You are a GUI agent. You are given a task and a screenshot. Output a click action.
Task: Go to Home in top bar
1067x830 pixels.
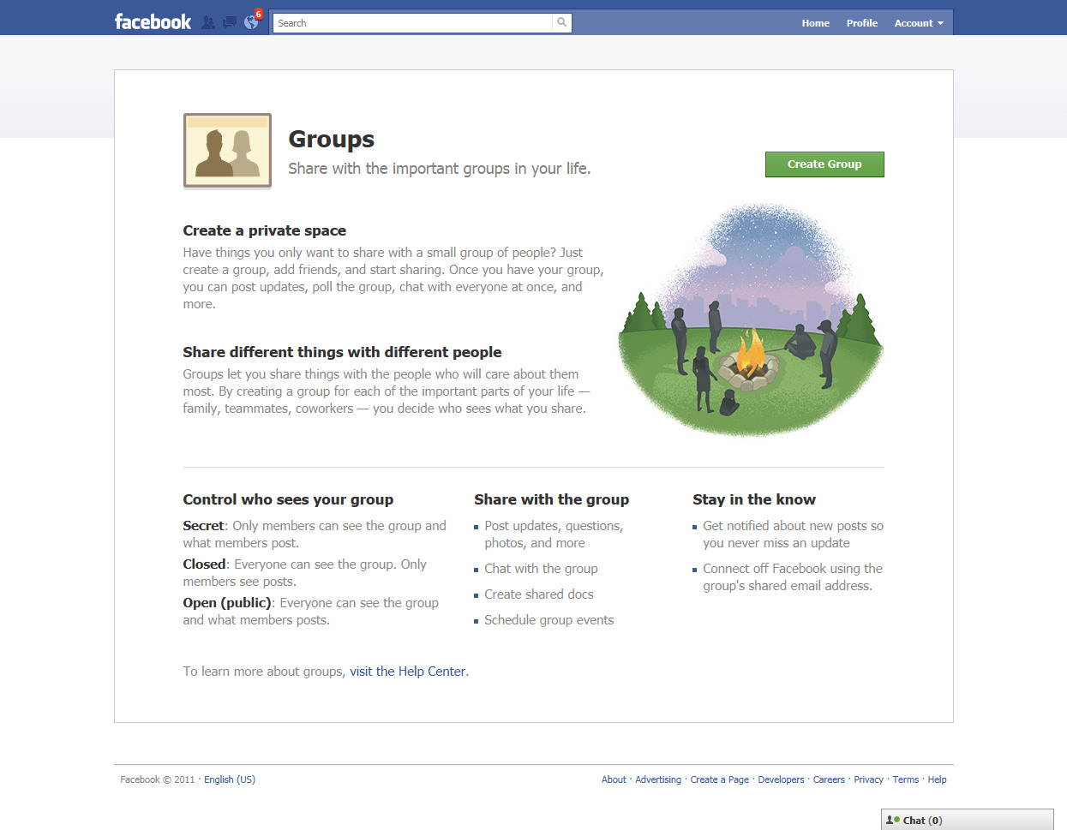[815, 23]
